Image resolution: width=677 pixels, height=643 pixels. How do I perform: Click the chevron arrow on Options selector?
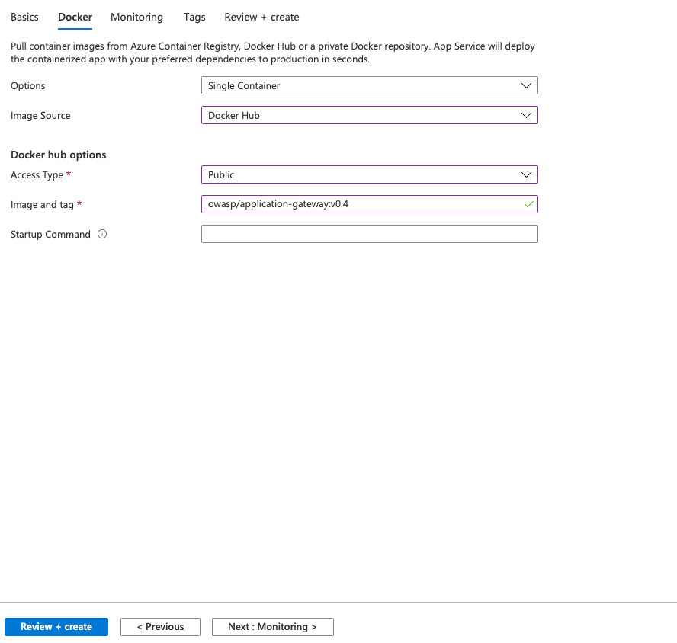[x=526, y=86]
